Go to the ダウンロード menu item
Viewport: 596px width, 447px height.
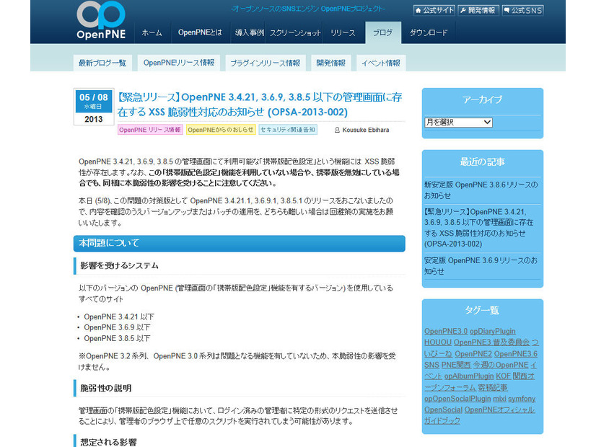coord(429,33)
